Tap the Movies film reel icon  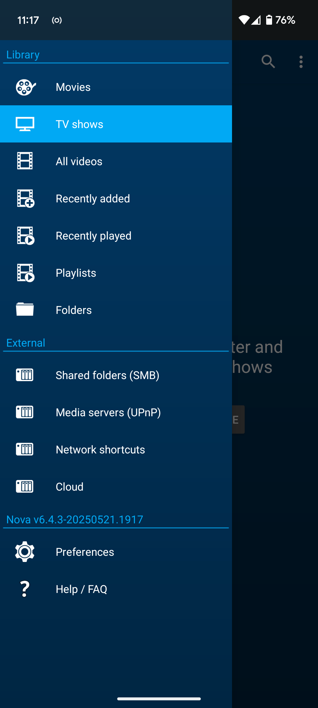point(26,87)
